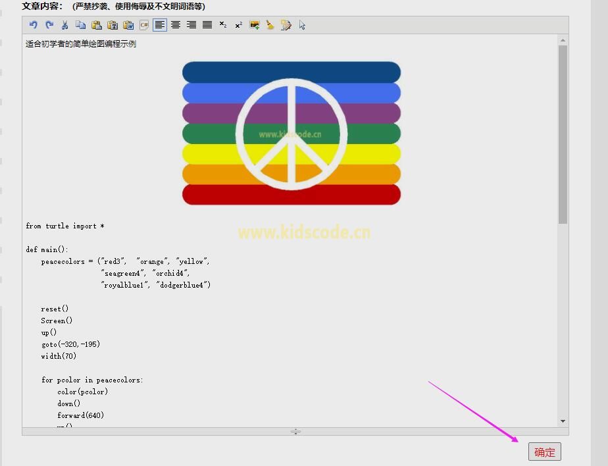
Task: Click the Paste icon
Action: pos(97,25)
